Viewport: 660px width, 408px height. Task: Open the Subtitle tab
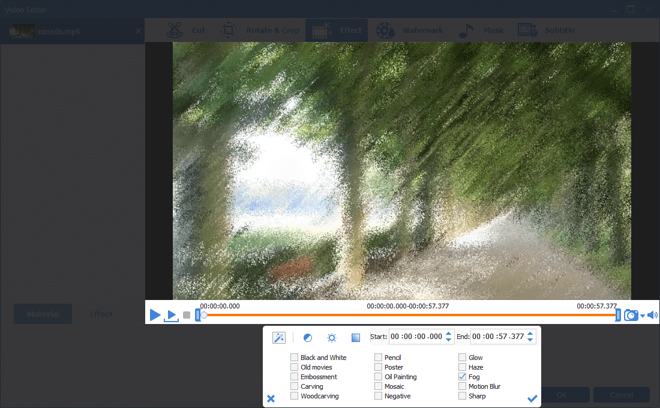click(x=545, y=31)
